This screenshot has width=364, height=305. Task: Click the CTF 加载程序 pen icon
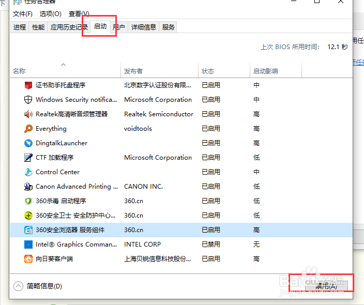point(28,157)
